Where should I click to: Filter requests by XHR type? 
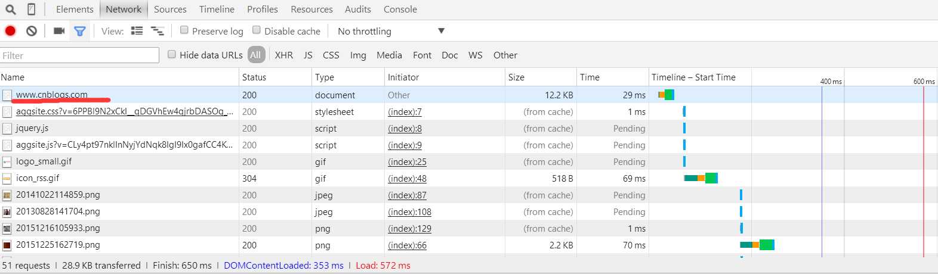click(284, 55)
